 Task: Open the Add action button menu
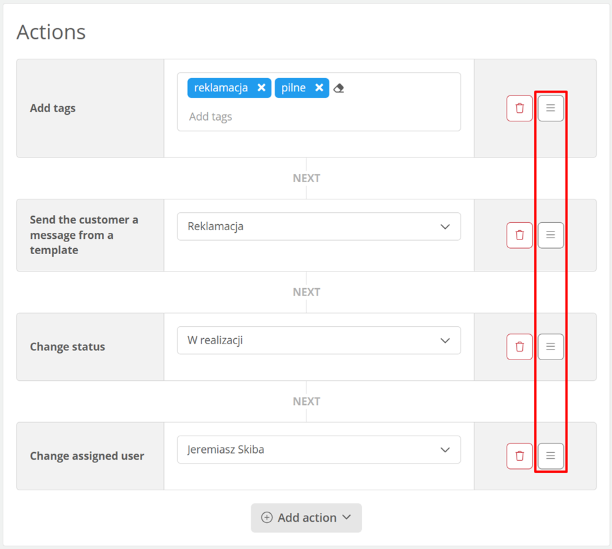tap(307, 518)
